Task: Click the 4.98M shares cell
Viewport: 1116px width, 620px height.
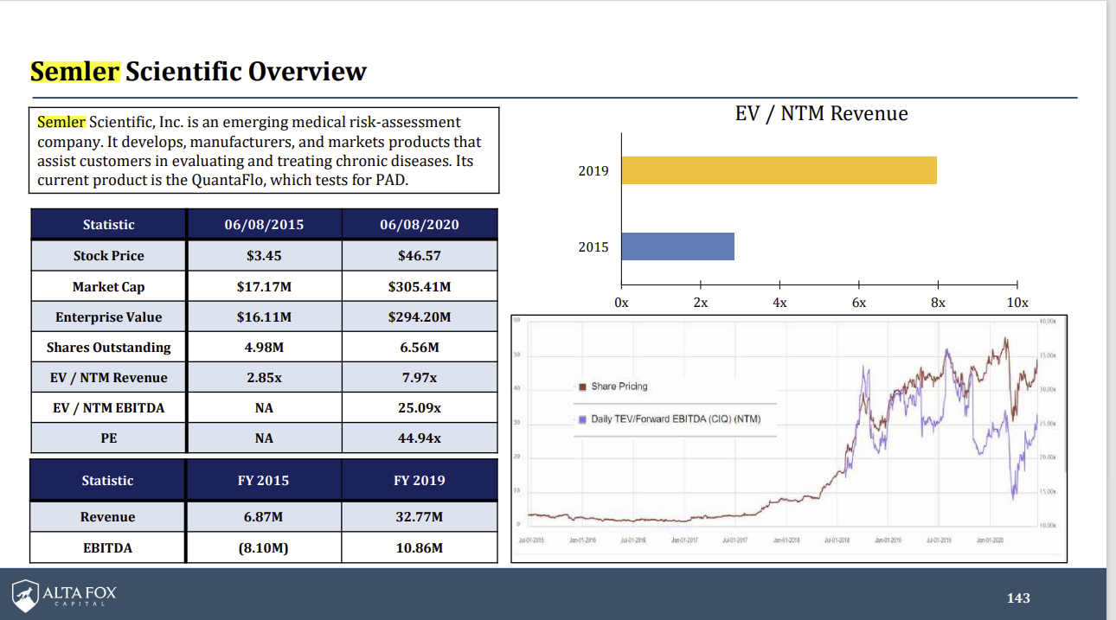Action: (264, 347)
